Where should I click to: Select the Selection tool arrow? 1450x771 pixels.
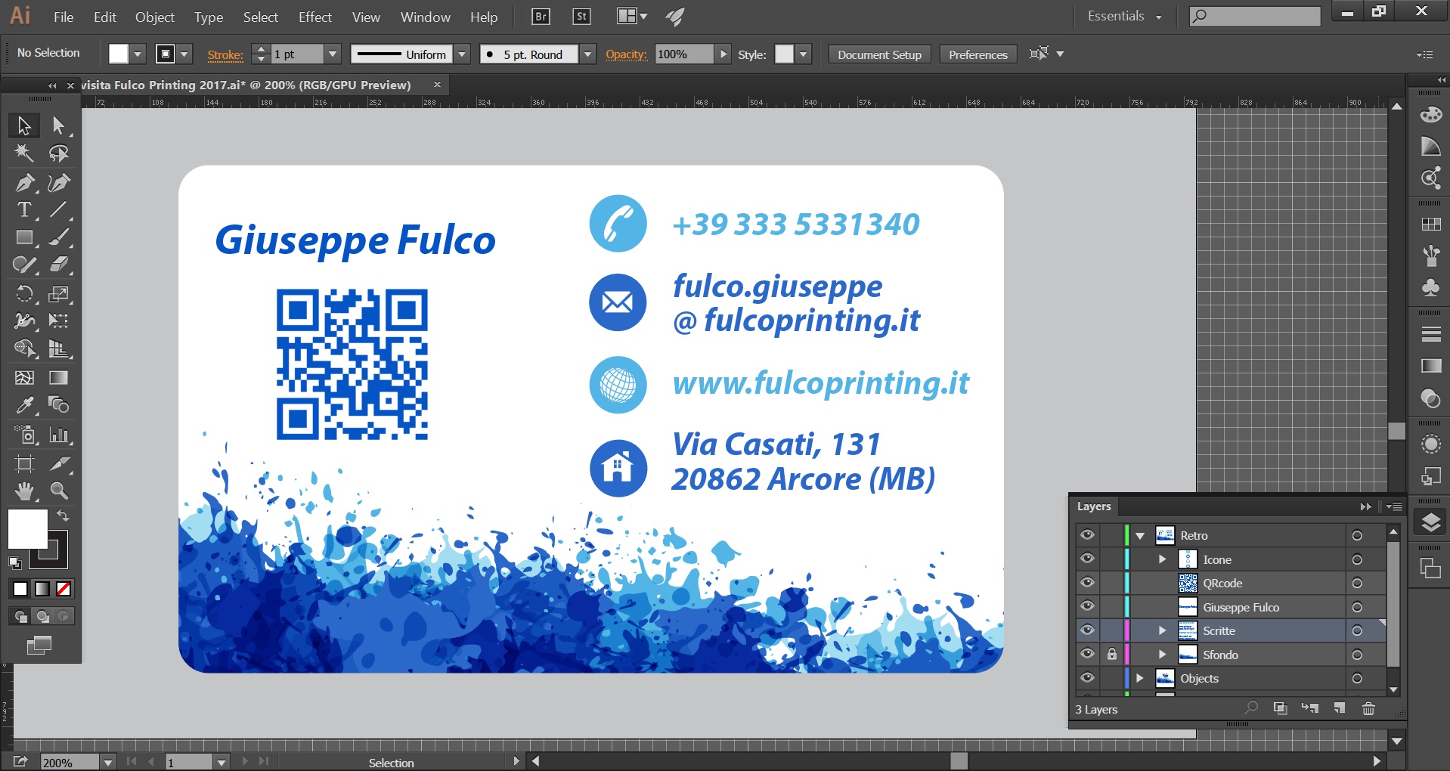(x=24, y=125)
